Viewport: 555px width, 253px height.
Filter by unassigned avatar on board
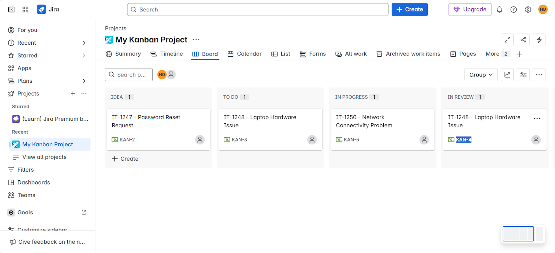click(x=171, y=74)
